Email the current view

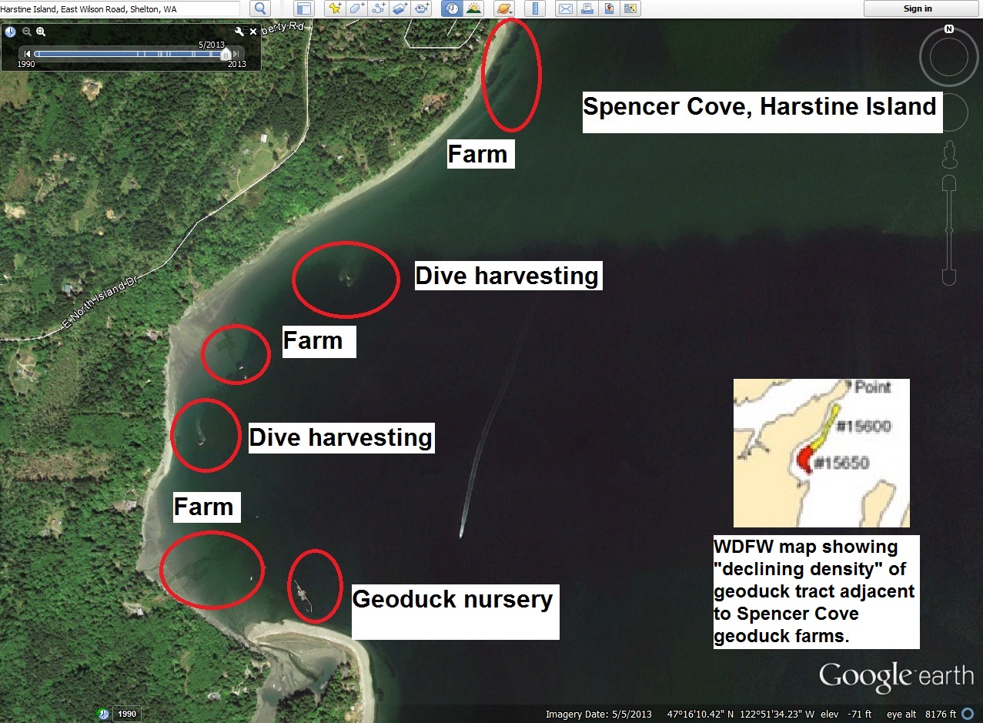coord(566,9)
